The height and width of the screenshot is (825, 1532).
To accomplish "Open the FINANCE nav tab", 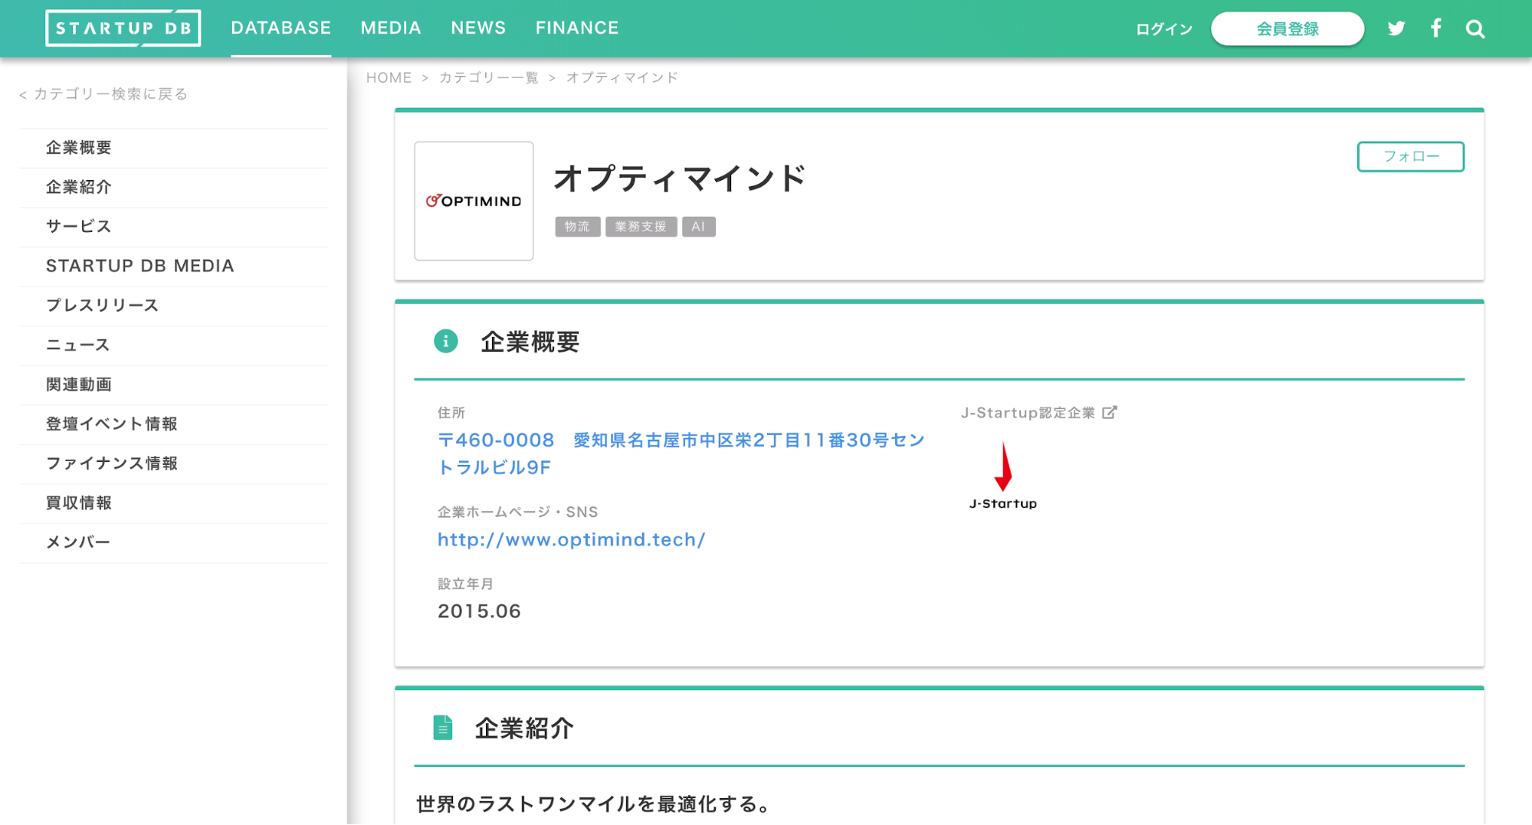I will [577, 28].
